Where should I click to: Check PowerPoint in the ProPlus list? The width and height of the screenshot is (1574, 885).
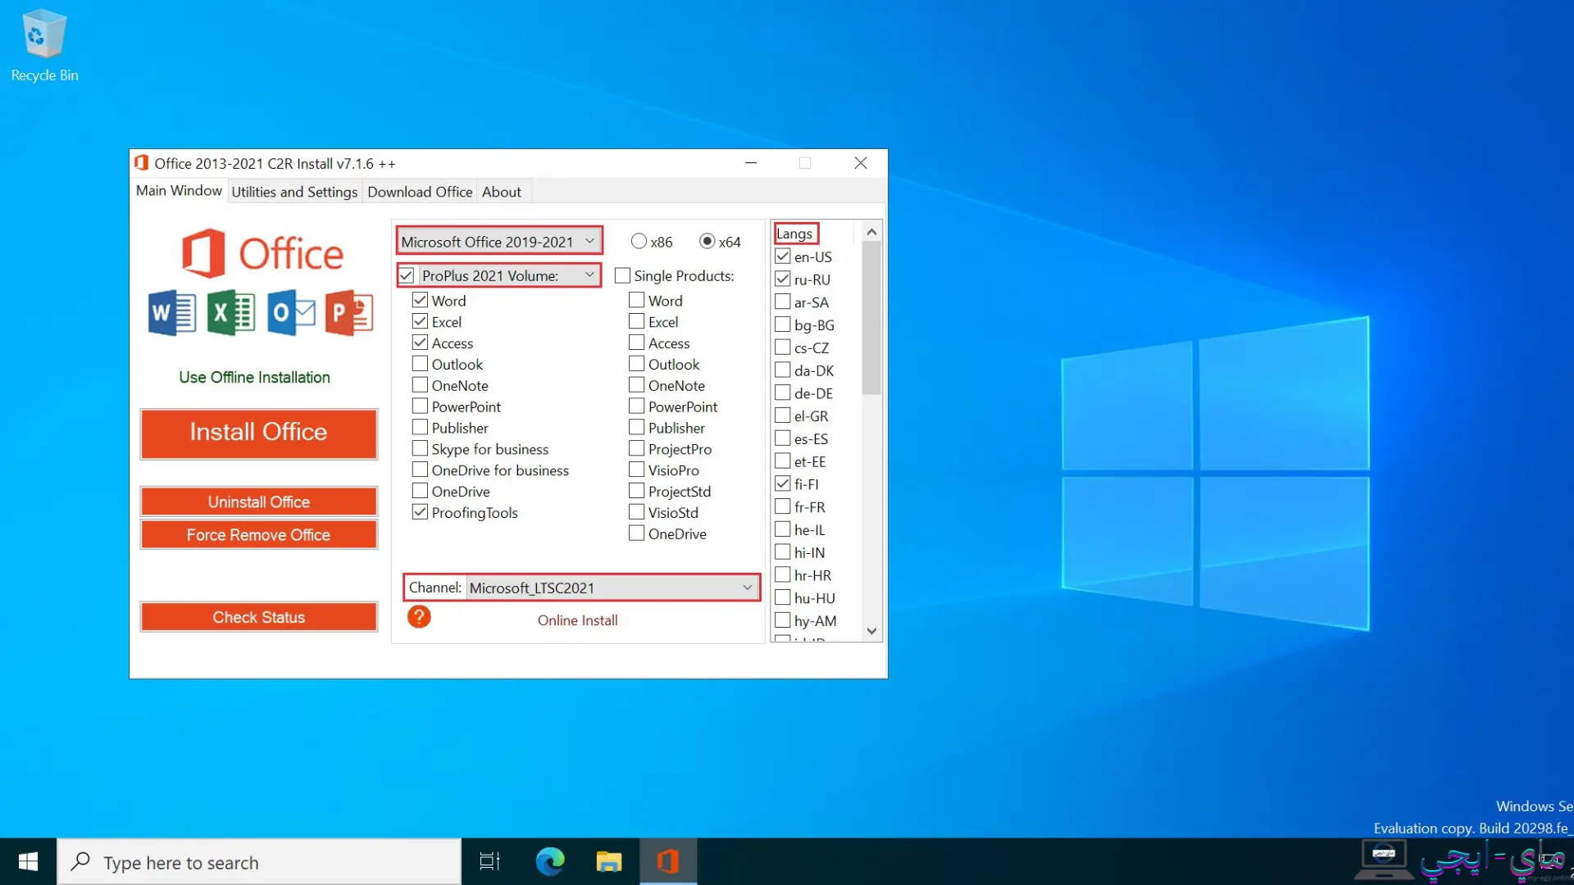(x=420, y=406)
